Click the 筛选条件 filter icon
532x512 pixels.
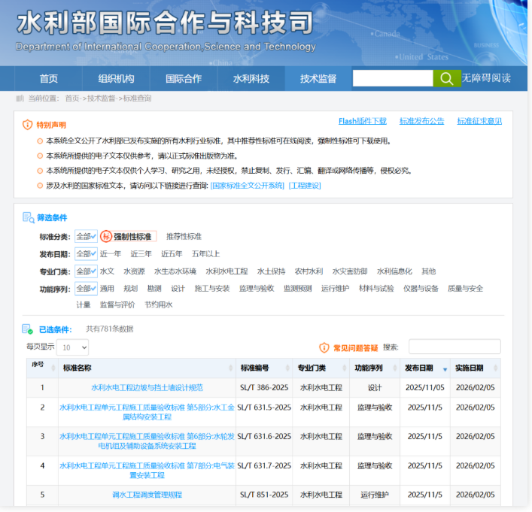[x=28, y=217]
